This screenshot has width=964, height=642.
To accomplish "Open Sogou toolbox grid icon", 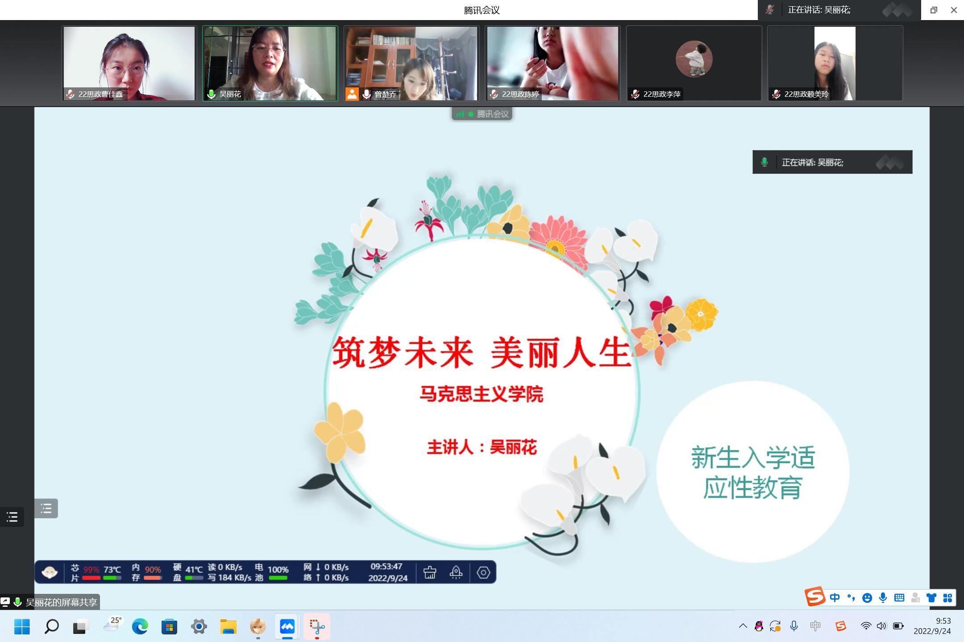I will coord(947,598).
